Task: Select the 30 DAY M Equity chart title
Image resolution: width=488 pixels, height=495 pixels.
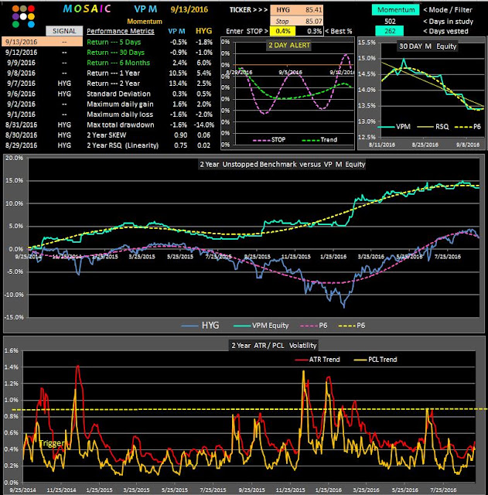Action: click(428, 46)
